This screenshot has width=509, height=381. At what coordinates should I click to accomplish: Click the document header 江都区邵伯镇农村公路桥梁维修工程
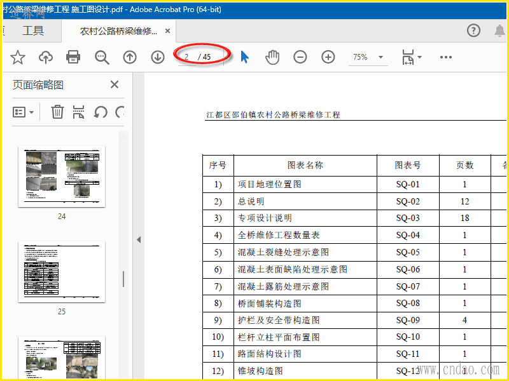click(x=273, y=115)
